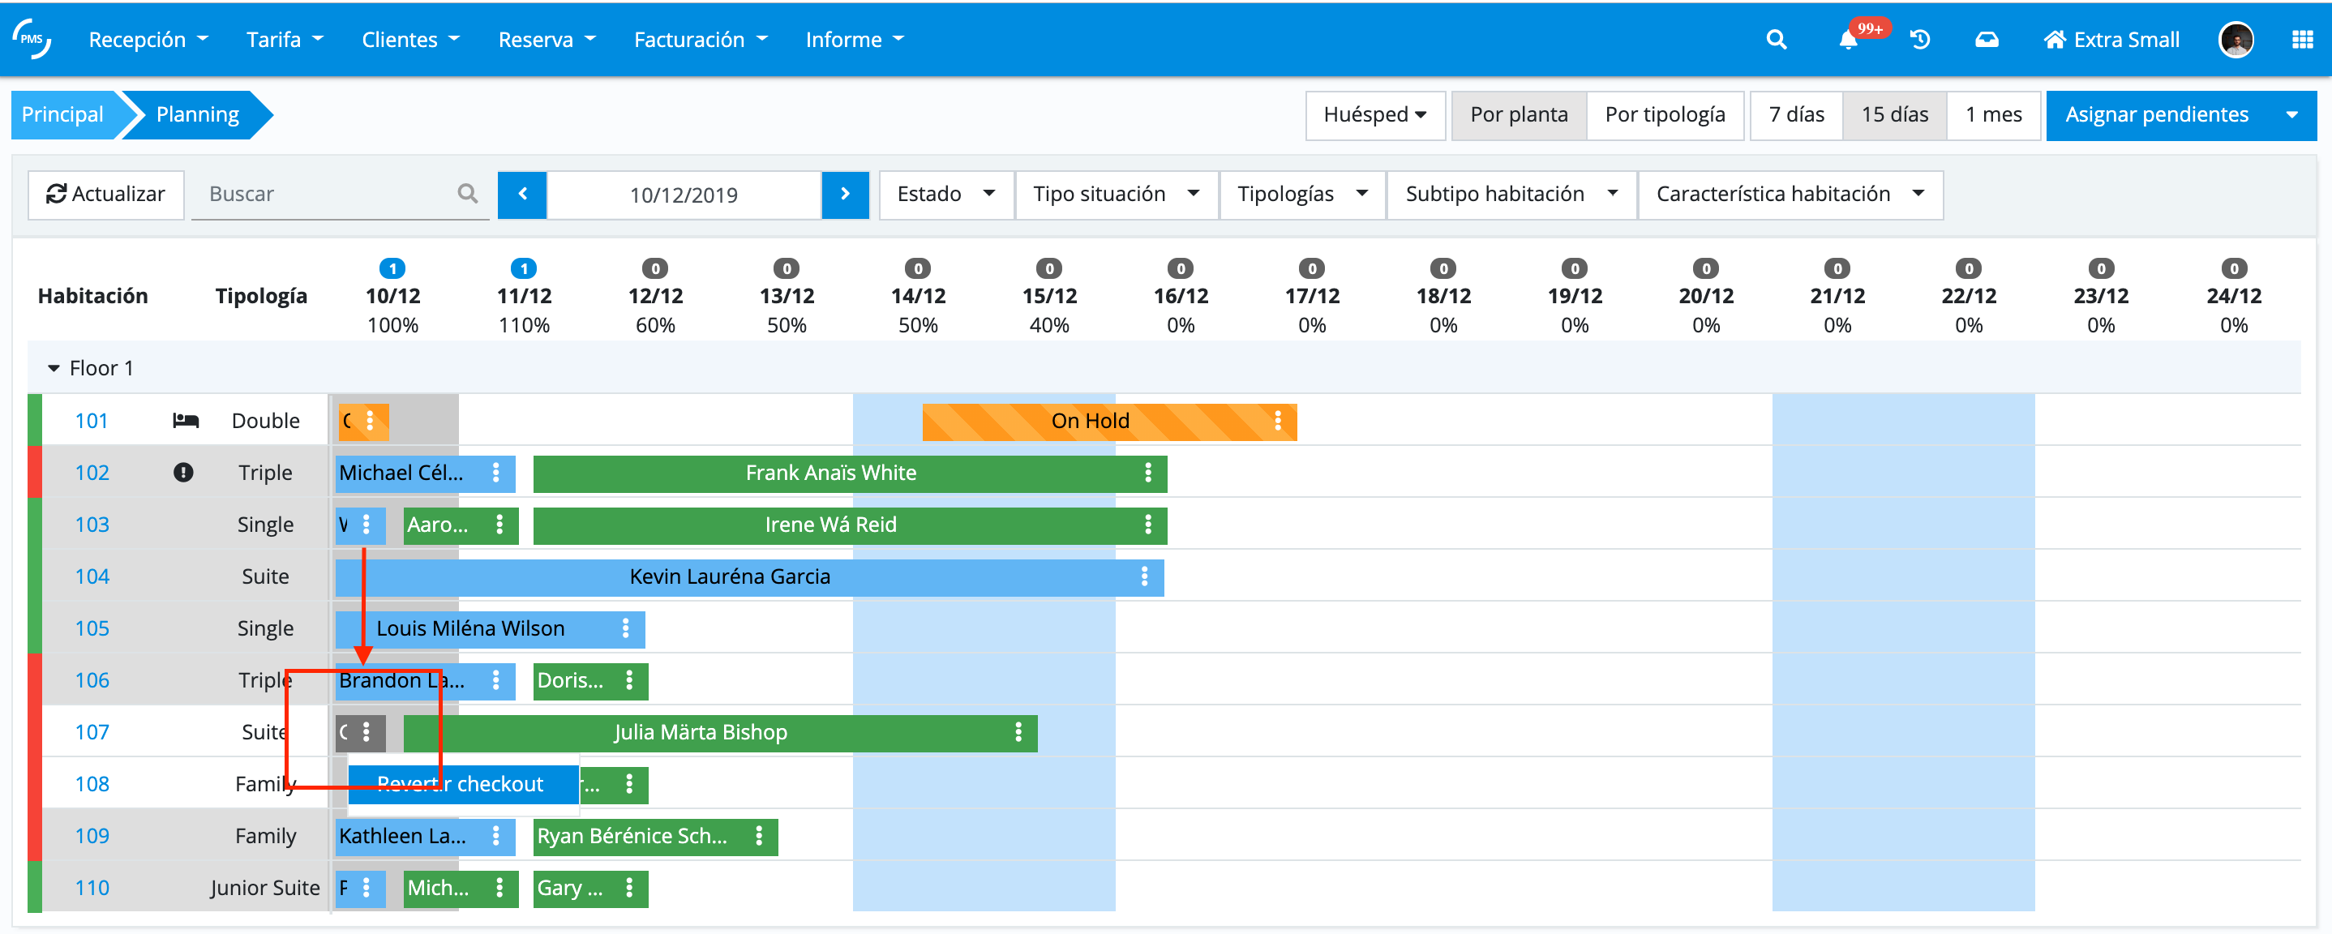This screenshot has height=934, width=2332.
Task: Switch view to Por tipología
Action: (x=1664, y=115)
